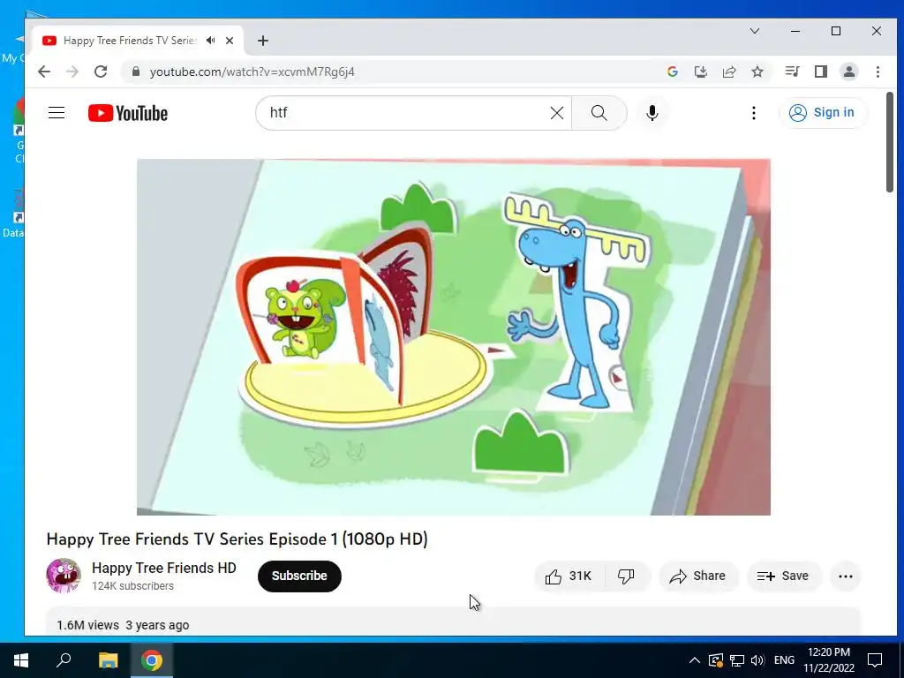Share the Happy Tree Friends video
This screenshot has width=904, height=678.
pos(698,576)
